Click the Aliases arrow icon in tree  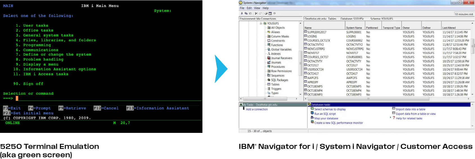(269, 32)
